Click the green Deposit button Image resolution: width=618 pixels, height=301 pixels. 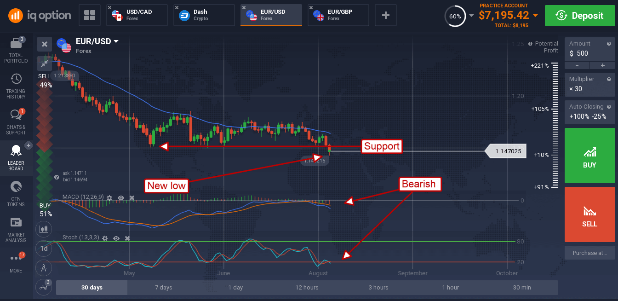click(579, 16)
